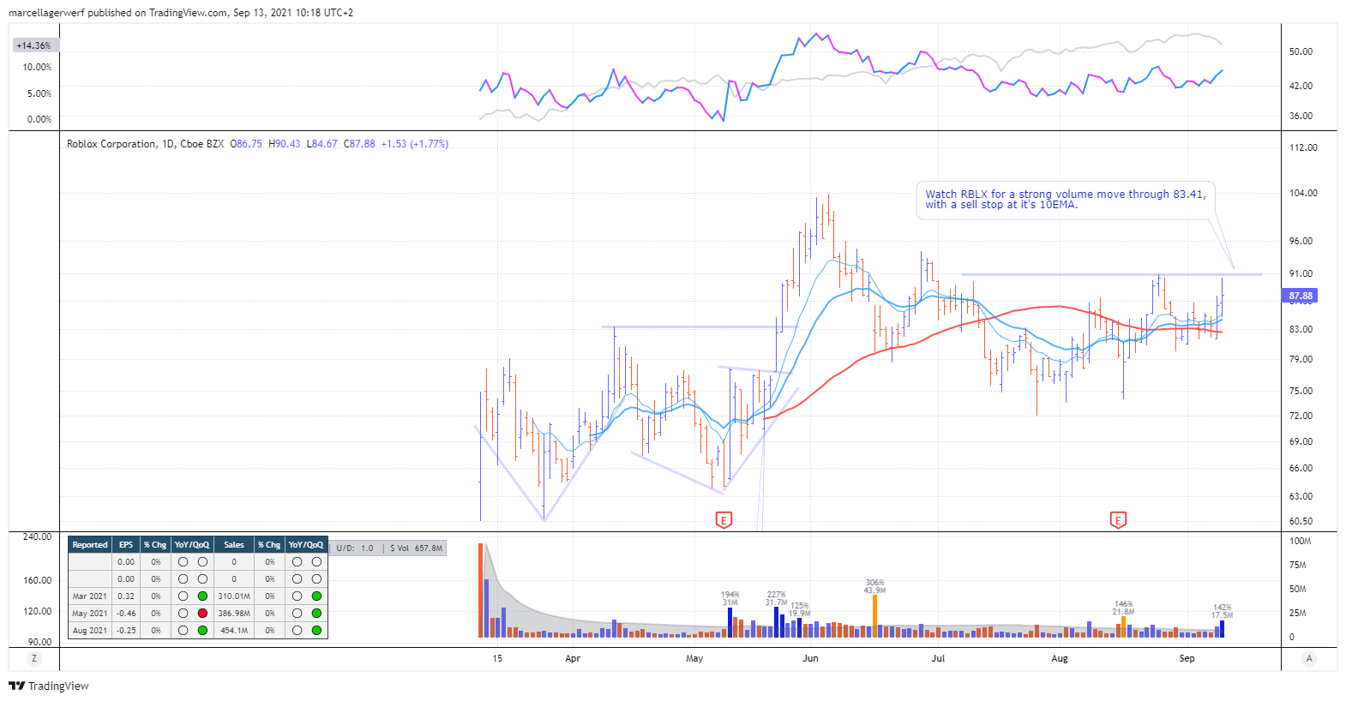Click the marcellagerwerf published header text
The width and height of the screenshot is (1346, 701).
[181, 13]
